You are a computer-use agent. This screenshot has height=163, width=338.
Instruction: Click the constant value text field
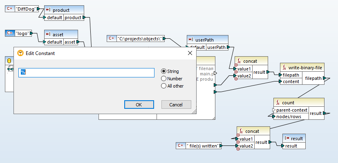87,72
